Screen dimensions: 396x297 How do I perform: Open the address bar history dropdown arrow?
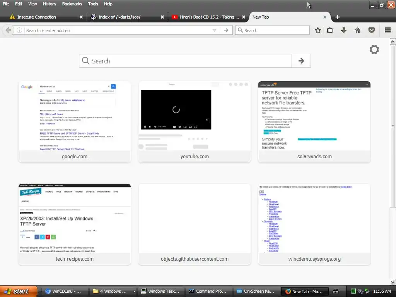[x=214, y=30]
